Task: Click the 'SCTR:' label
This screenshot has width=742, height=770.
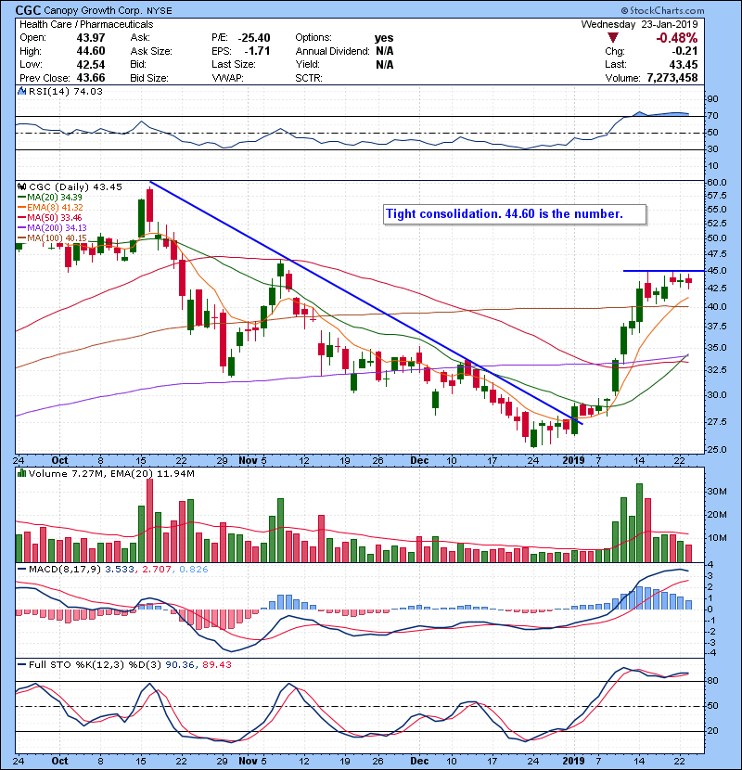Action: coord(309,78)
